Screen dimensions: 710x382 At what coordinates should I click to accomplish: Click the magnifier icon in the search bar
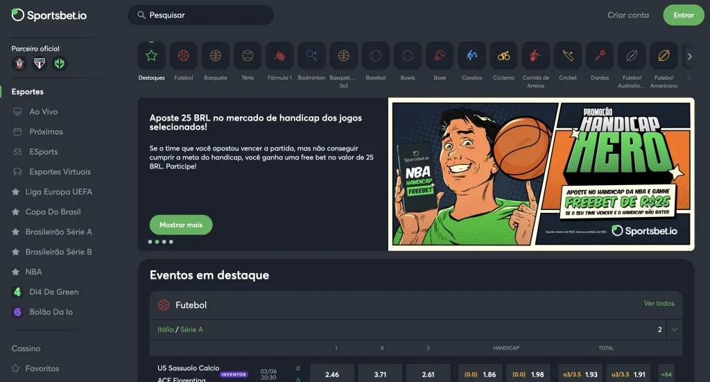tap(141, 15)
